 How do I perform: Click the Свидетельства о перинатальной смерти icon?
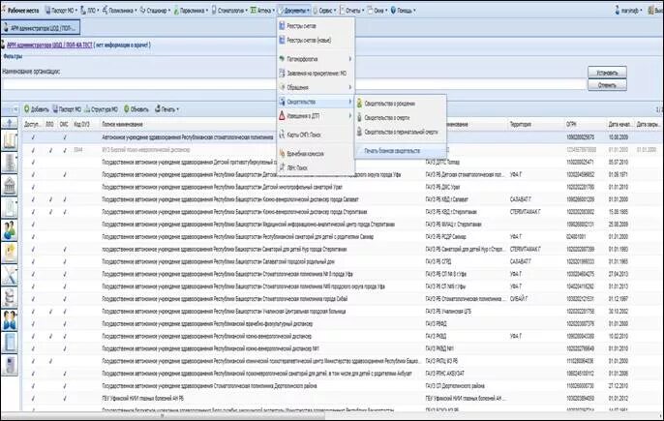359,132
